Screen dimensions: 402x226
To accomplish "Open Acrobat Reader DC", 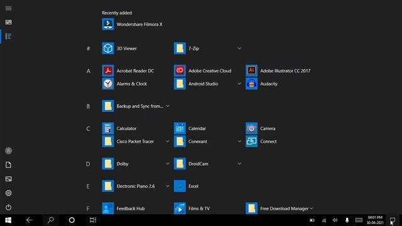I will coord(128,71).
